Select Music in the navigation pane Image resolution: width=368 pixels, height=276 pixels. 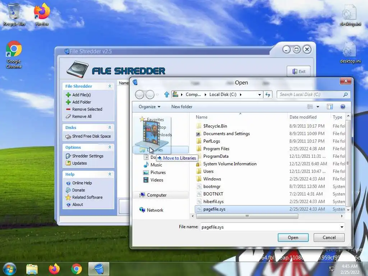click(x=153, y=165)
